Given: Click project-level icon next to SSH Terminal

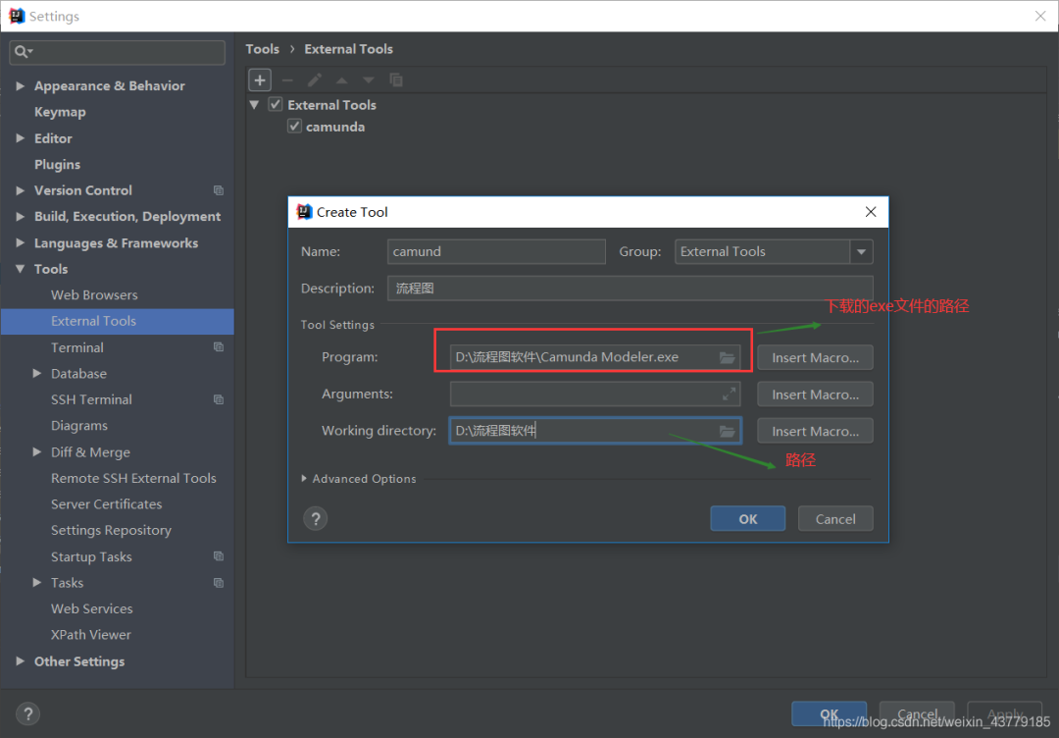Looking at the screenshot, I should pyautogui.click(x=218, y=400).
